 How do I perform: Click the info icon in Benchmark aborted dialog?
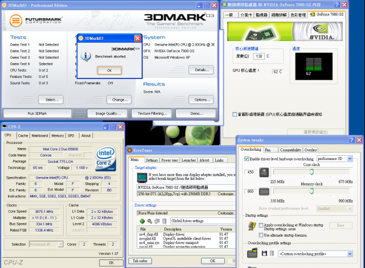tap(86, 56)
